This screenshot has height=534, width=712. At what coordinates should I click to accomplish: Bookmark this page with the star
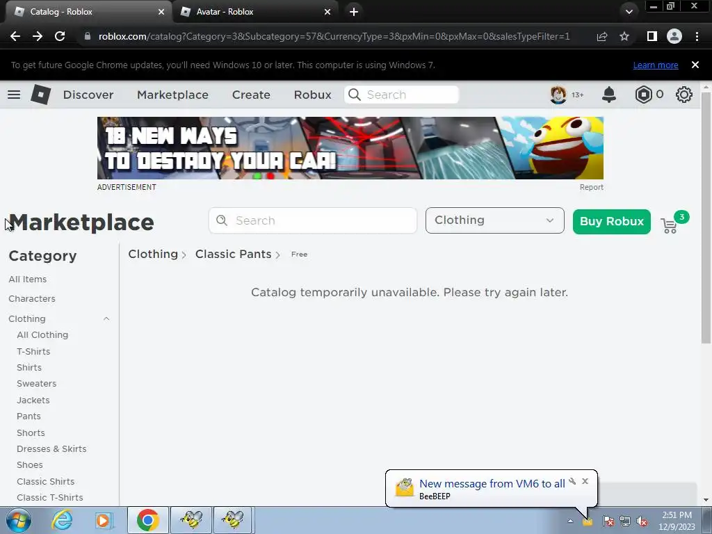[624, 36]
